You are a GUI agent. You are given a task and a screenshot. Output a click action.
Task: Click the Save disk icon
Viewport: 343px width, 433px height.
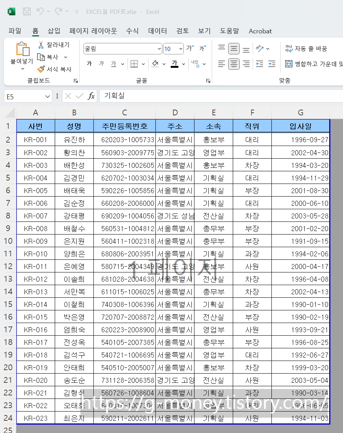coord(27,11)
